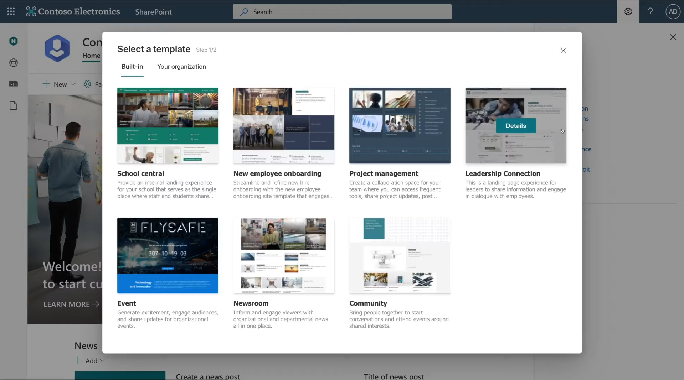Switch to the Your organization tab
684x380 pixels.
pos(181,67)
